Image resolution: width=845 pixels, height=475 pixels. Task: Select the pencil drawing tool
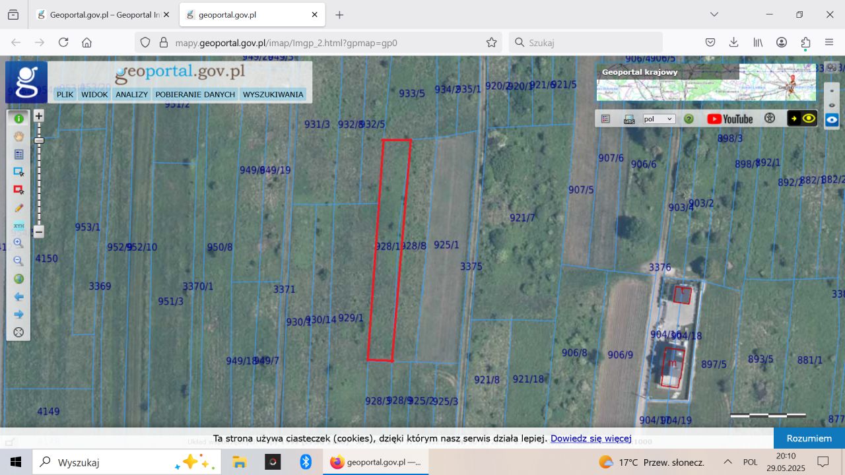pos(18,208)
